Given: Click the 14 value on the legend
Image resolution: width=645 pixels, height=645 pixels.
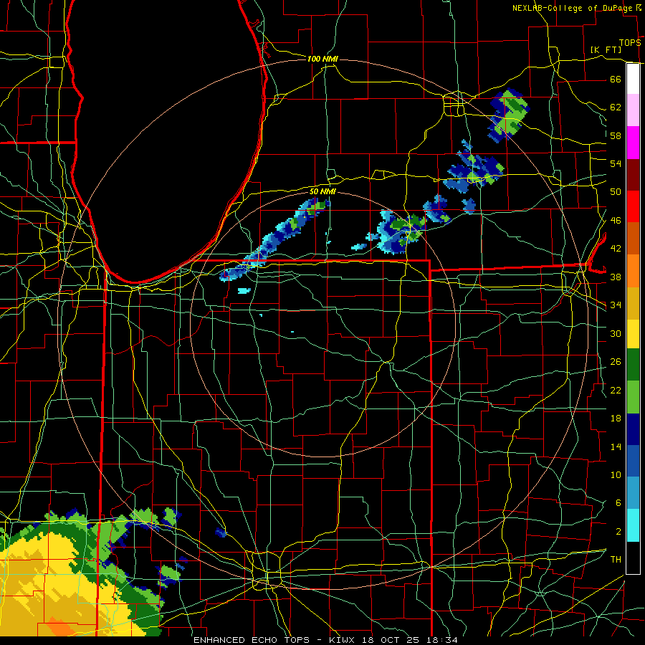Looking at the screenshot, I should (616, 446).
